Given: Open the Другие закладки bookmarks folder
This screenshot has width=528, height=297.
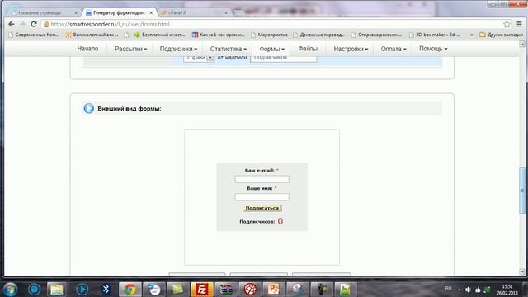Looking at the screenshot, I should point(501,35).
